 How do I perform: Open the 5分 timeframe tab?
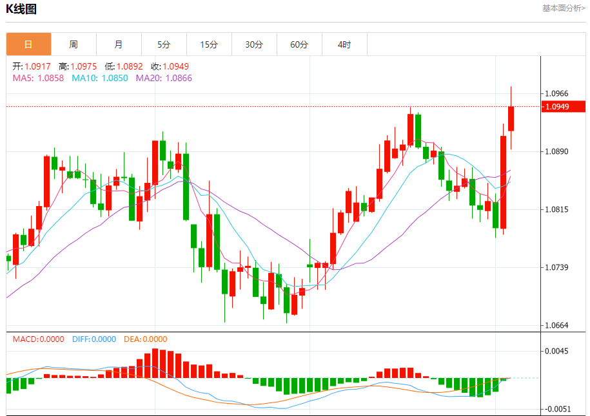(164, 44)
